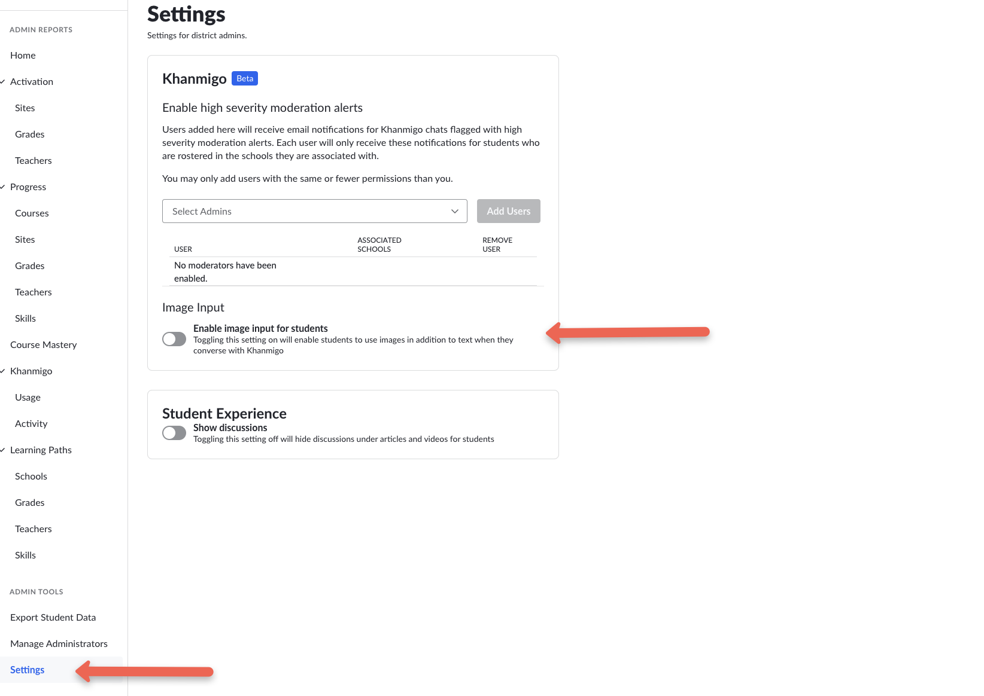Collapse the Activation section chevron

3,82
